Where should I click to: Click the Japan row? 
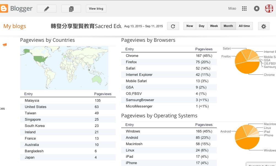(x=68, y=157)
